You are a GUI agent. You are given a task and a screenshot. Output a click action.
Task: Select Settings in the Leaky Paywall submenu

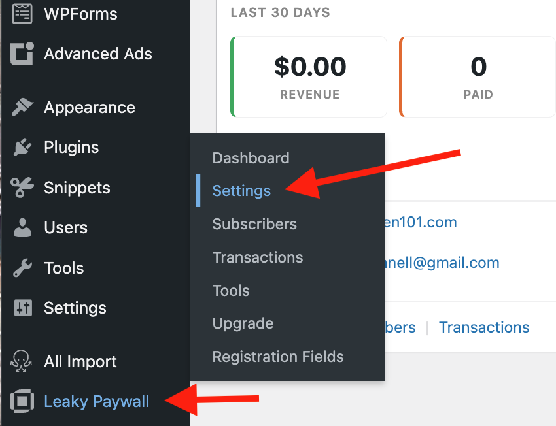(241, 191)
